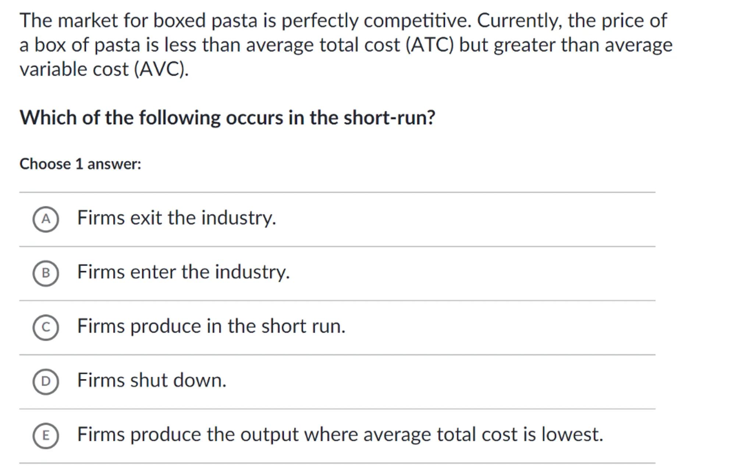
Task: Select radio button D
Action: 46,381
